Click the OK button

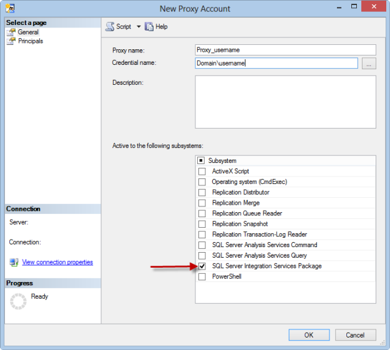(x=309, y=335)
